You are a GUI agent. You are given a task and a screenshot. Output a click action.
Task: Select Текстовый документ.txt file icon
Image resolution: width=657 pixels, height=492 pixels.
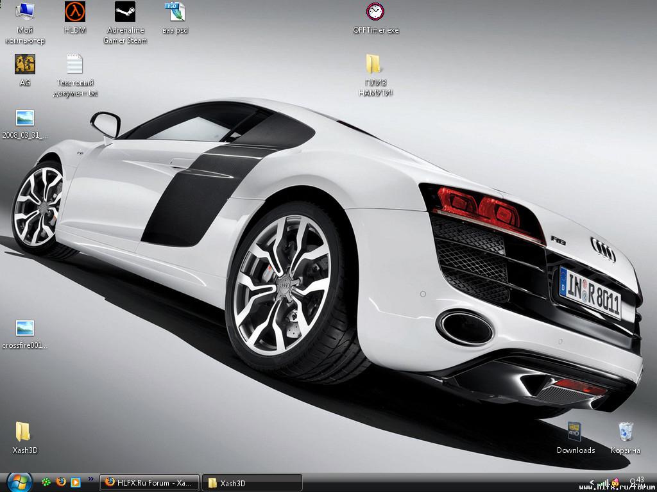(x=75, y=65)
